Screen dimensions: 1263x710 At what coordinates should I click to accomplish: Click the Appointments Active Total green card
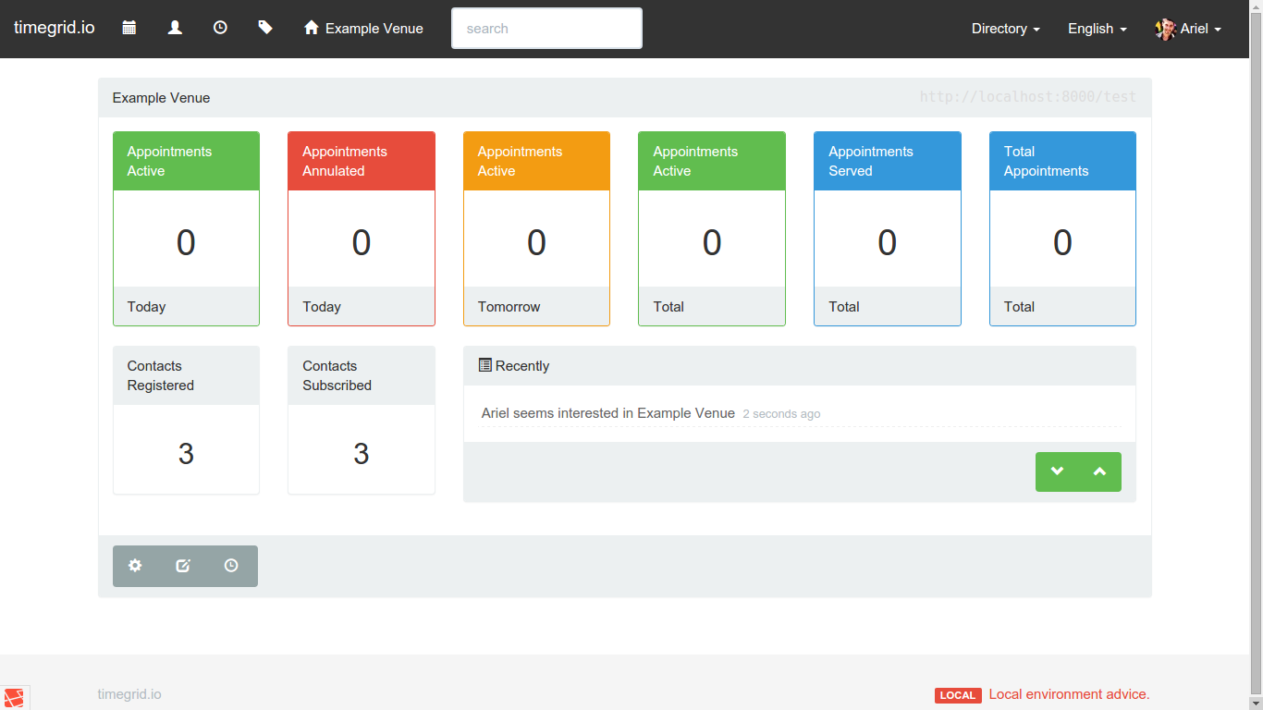point(712,228)
